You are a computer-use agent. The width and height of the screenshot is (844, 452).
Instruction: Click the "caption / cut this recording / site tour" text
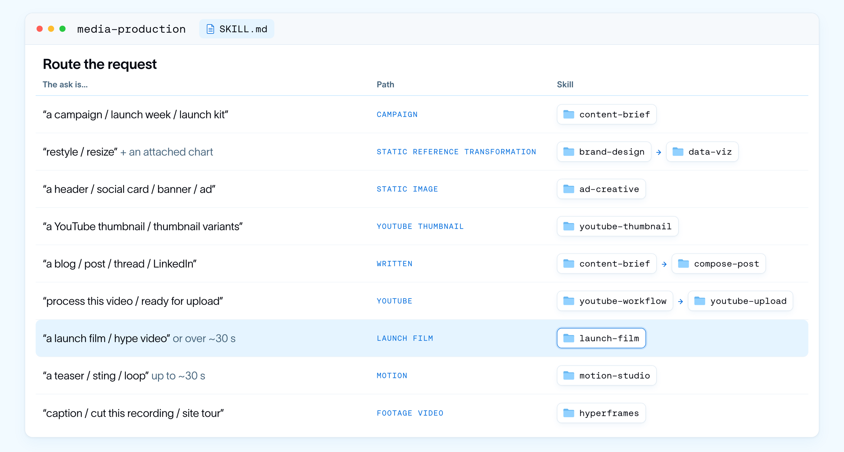(133, 413)
